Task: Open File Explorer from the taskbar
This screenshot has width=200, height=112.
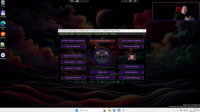Action: 110,110
